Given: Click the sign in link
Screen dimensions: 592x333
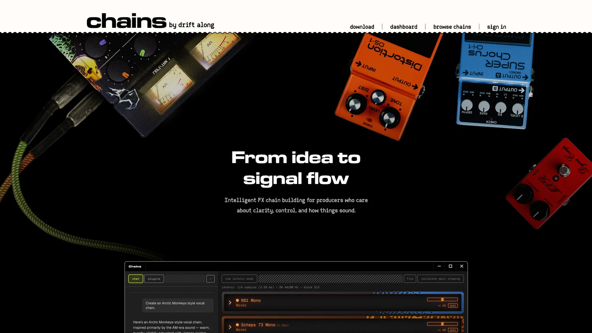Looking at the screenshot, I should coord(497,27).
